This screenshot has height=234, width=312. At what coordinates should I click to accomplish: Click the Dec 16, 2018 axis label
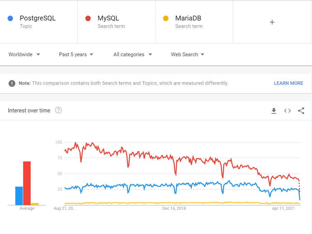(x=174, y=208)
